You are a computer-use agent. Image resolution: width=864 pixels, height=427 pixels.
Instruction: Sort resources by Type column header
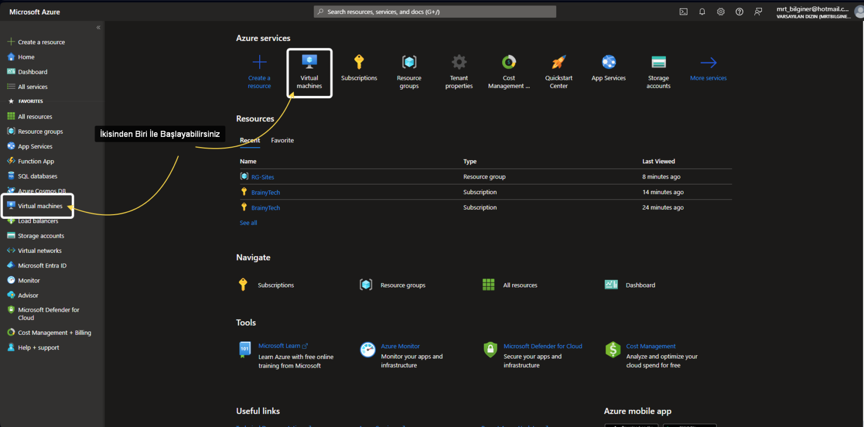(470, 161)
